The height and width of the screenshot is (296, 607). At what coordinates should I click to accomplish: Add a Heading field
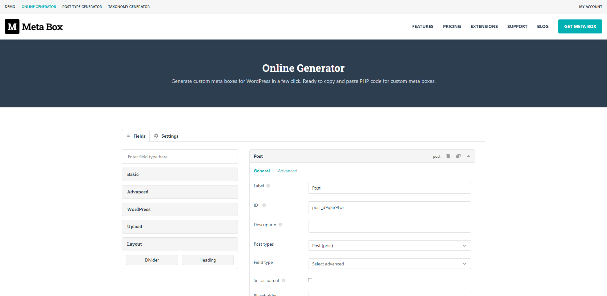point(208,260)
